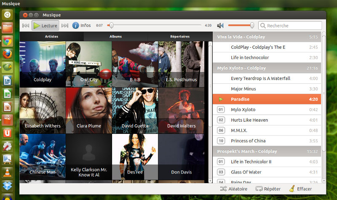337x200 pixels.
Task: Click the 02 badge of Hurts Like Heaven
Action: (x=221, y=120)
